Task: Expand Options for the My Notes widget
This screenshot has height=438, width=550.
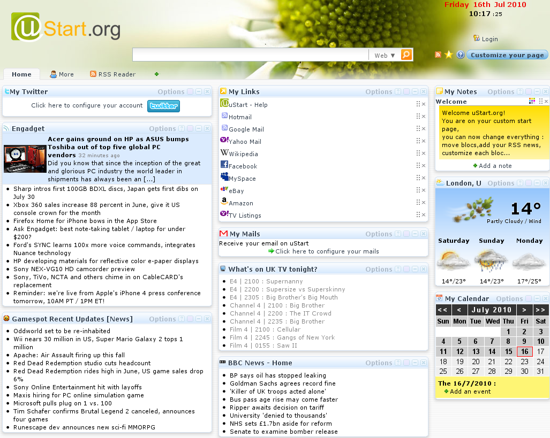Action: coord(501,92)
